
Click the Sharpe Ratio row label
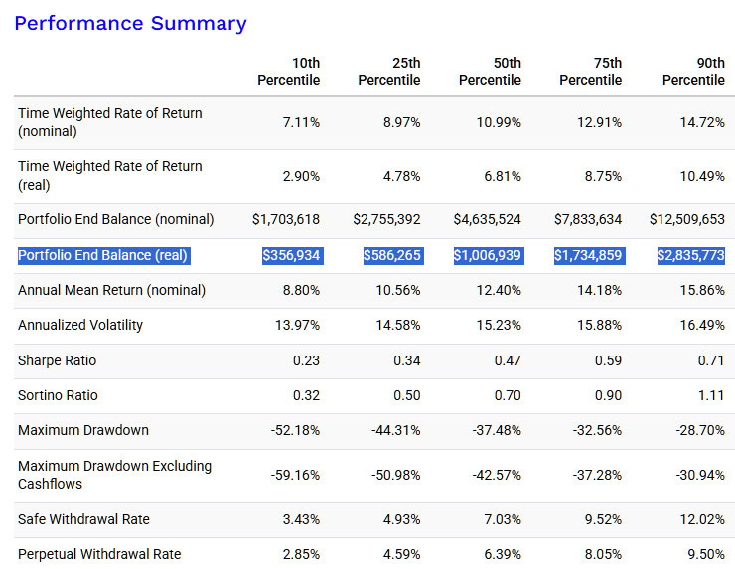58,360
